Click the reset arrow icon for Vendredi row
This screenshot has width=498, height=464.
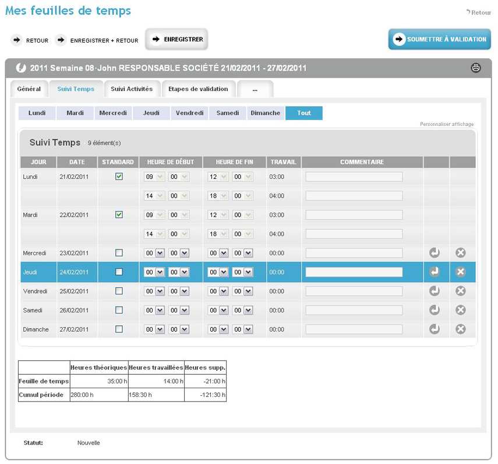(x=435, y=291)
